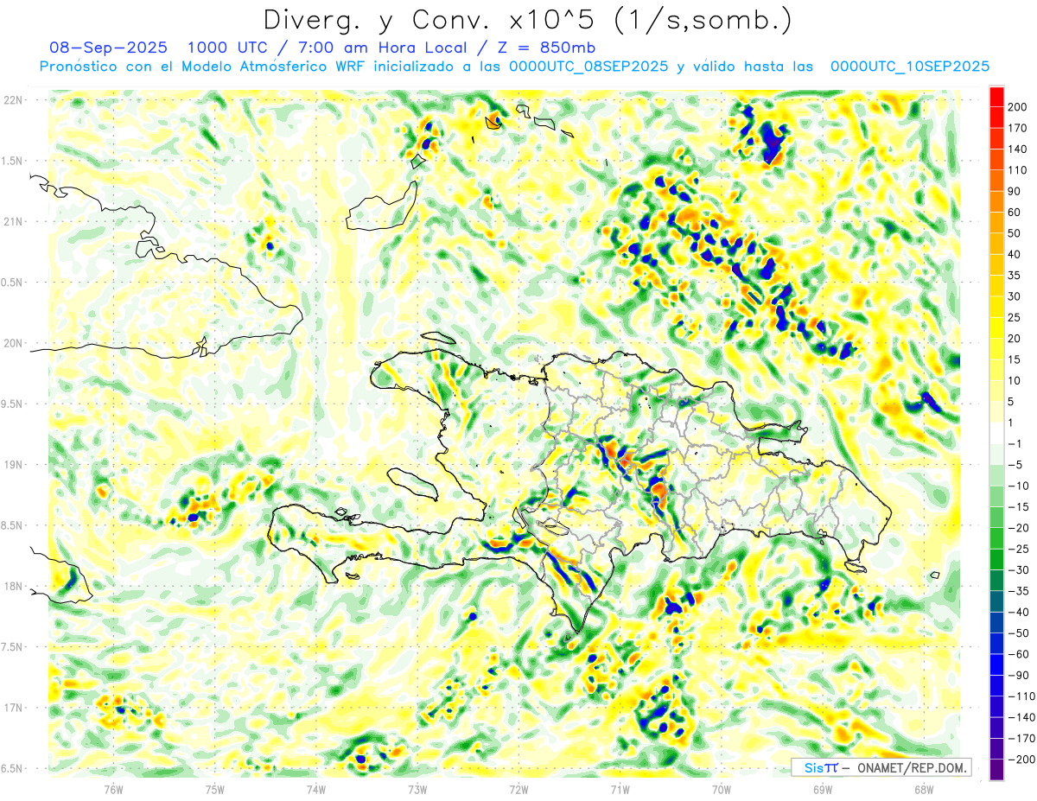Click the '-110' colorbar value

[x=1021, y=696]
